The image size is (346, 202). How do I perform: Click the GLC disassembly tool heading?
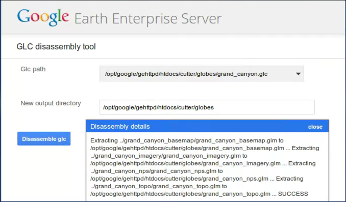pyautogui.click(x=56, y=47)
